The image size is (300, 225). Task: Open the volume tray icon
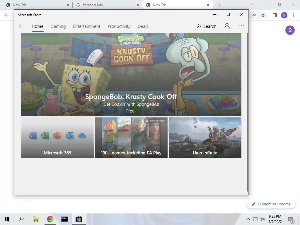click(x=262, y=219)
